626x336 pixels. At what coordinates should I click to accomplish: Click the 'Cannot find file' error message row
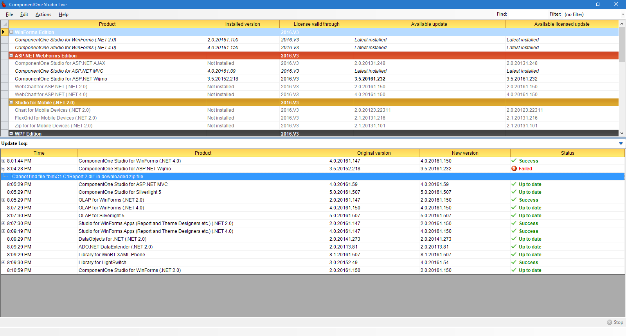[317, 176]
